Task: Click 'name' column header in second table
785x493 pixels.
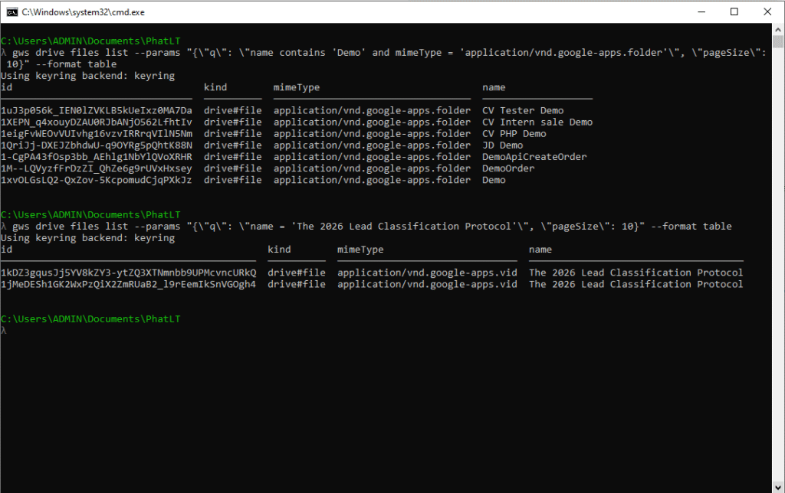Action: point(540,250)
